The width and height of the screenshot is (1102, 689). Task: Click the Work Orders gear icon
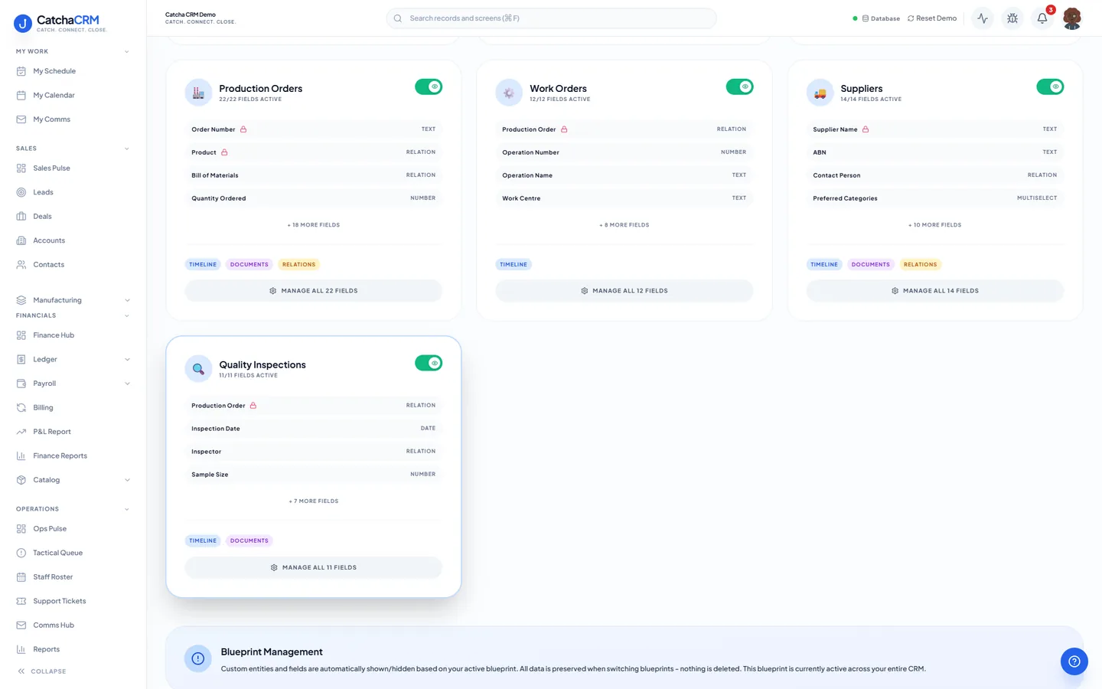tap(509, 93)
